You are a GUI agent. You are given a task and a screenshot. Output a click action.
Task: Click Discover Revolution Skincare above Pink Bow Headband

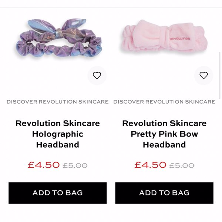[164, 102]
